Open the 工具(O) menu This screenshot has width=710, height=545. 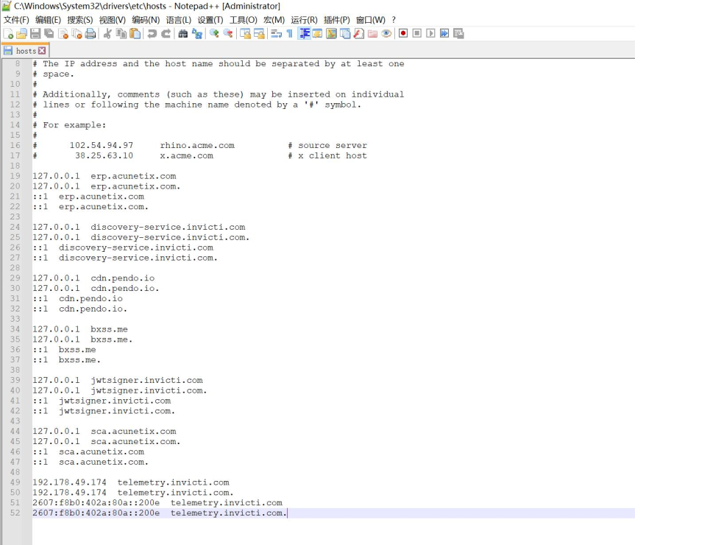pos(243,20)
